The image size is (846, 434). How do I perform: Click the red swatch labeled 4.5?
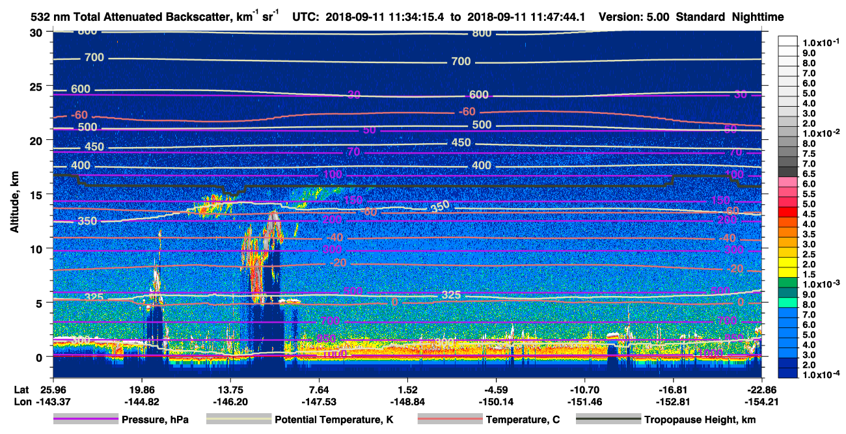click(787, 212)
